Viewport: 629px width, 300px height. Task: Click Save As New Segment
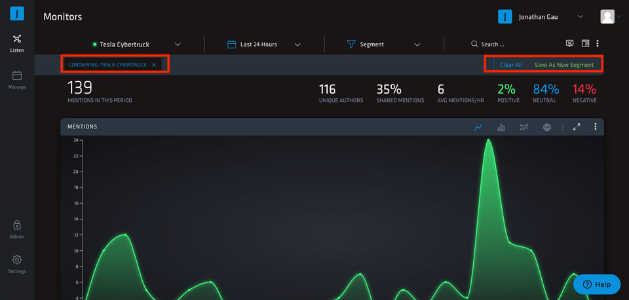[x=563, y=65]
